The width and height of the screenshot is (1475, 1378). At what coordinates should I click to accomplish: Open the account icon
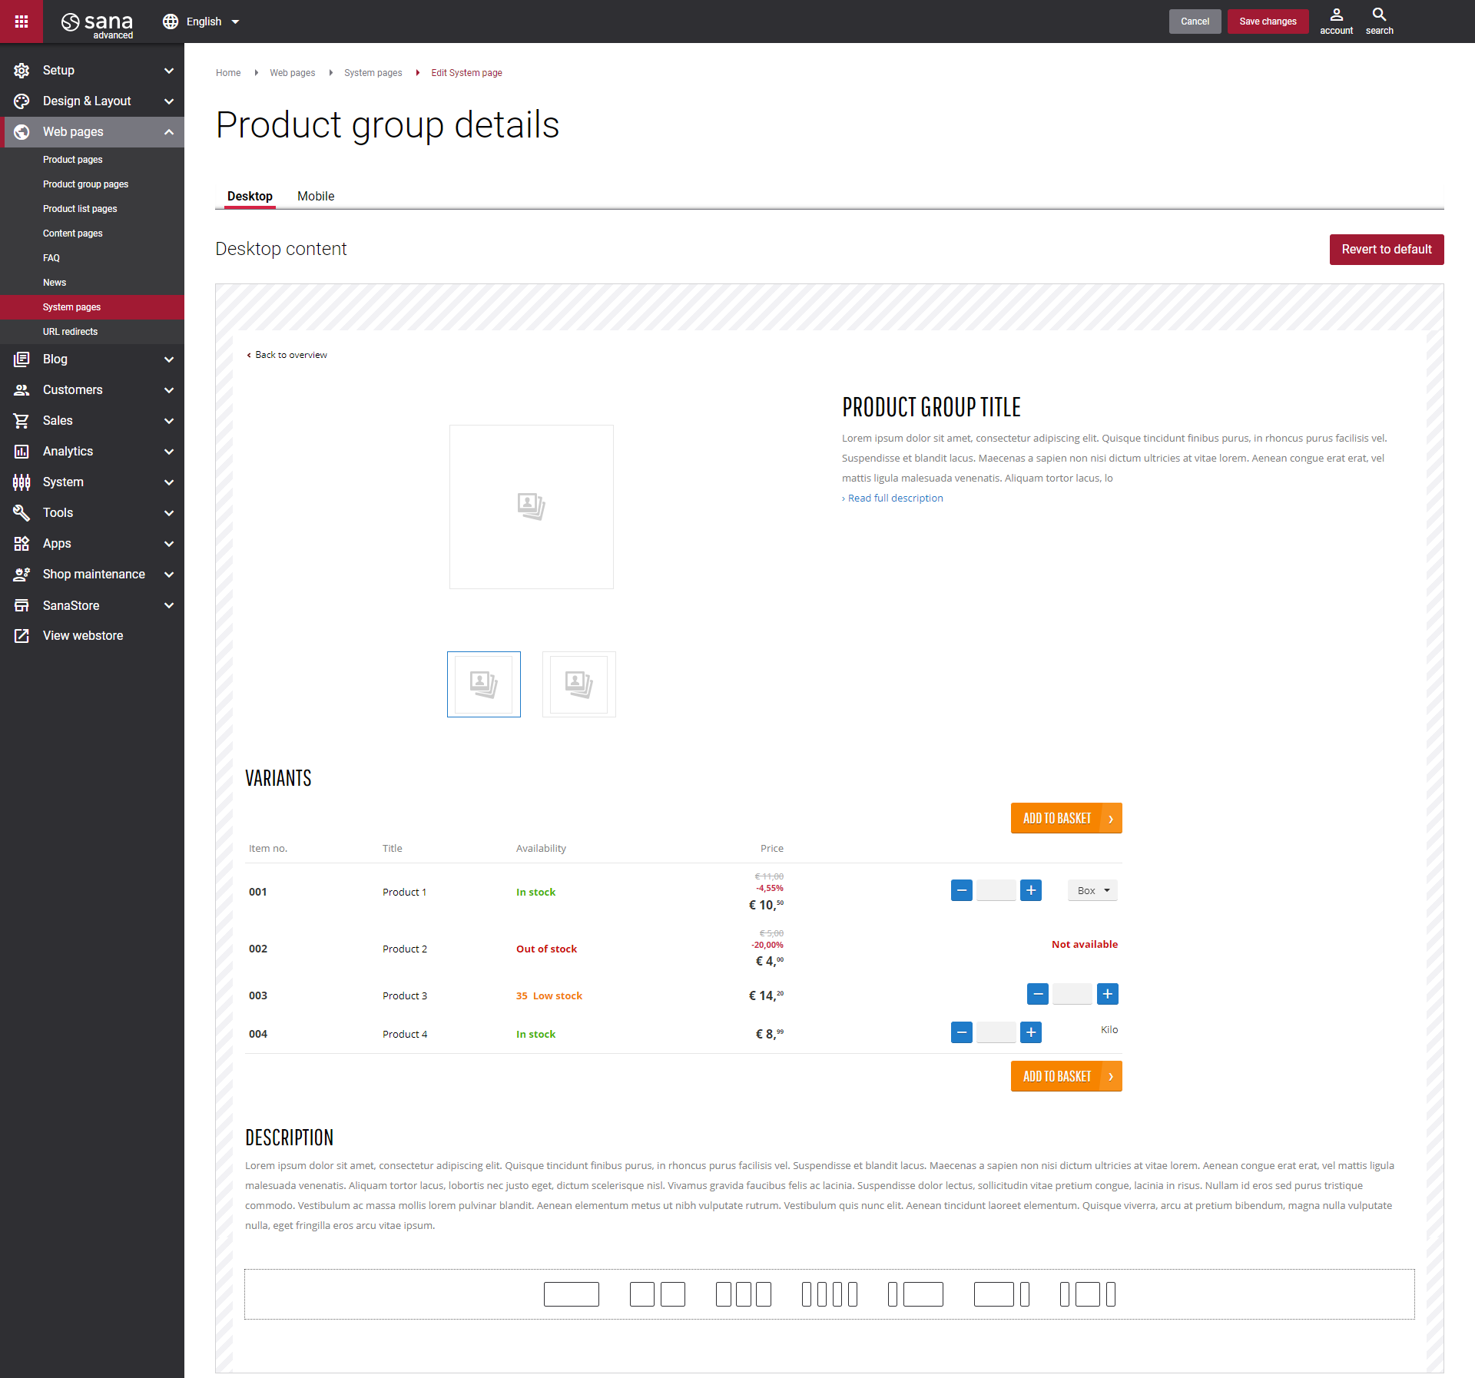pyautogui.click(x=1336, y=22)
